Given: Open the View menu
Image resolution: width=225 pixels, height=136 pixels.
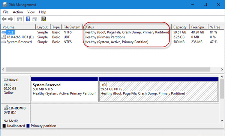Looking at the screenshot, I should point(31,12).
